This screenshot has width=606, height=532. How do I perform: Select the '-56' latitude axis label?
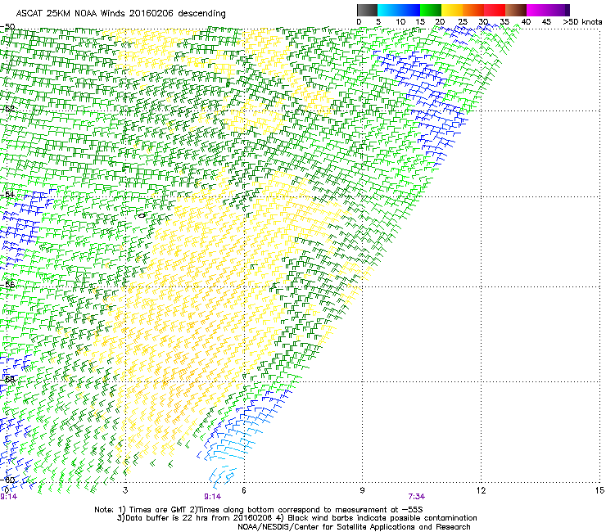click(7, 284)
